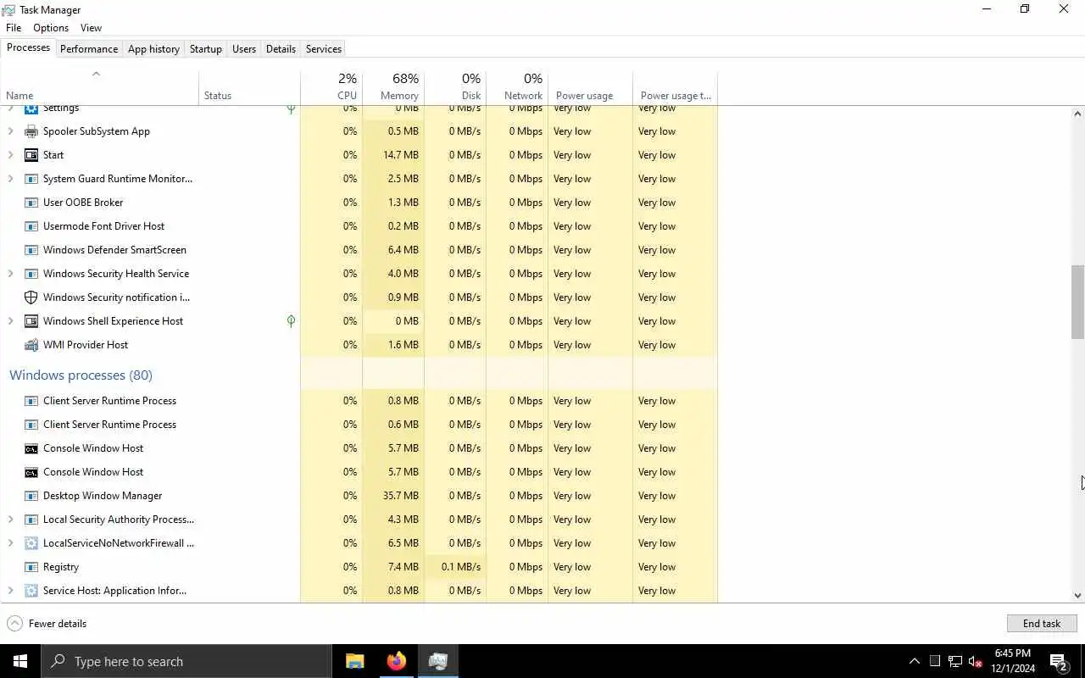Open File Explorer from the taskbar
1085x678 pixels.
click(355, 661)
